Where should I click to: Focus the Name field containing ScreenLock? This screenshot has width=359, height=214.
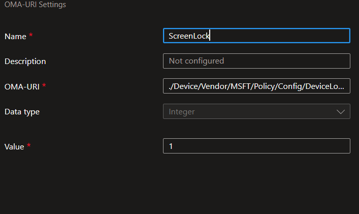pyautogui.click(x=256, y=36)
